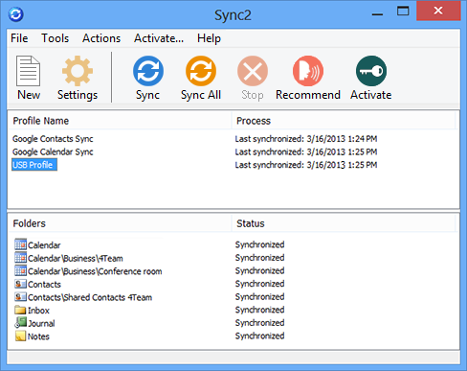Click Calendar\Business\Conference room folder name
This screenshot has width=467, height=371.
point(95,271)
